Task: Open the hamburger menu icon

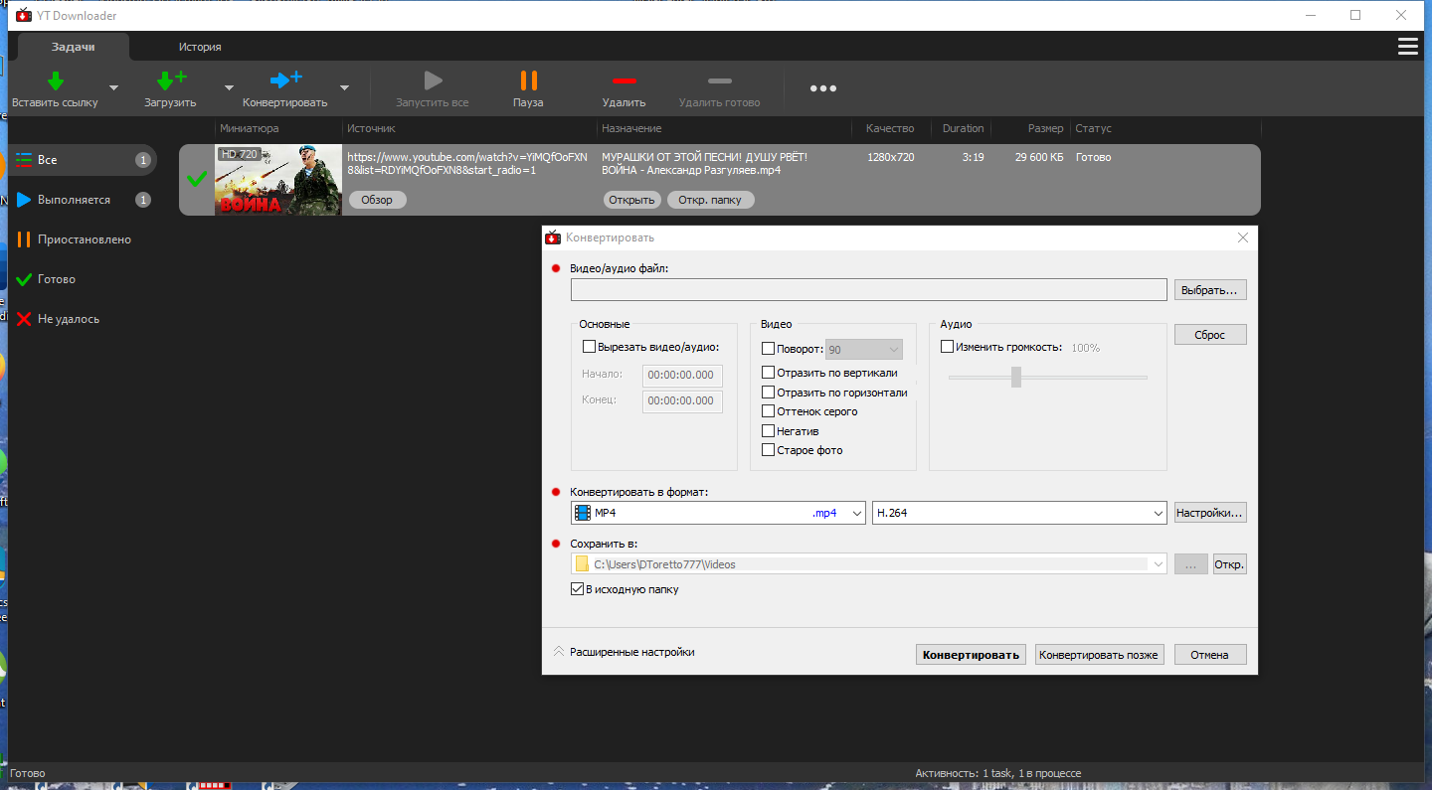Action: [x=1407, y=47]
